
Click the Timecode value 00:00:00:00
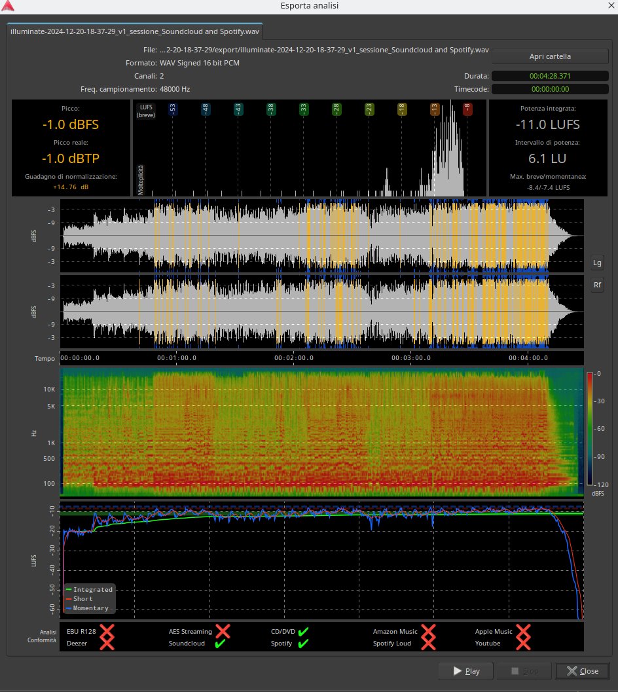549,88
